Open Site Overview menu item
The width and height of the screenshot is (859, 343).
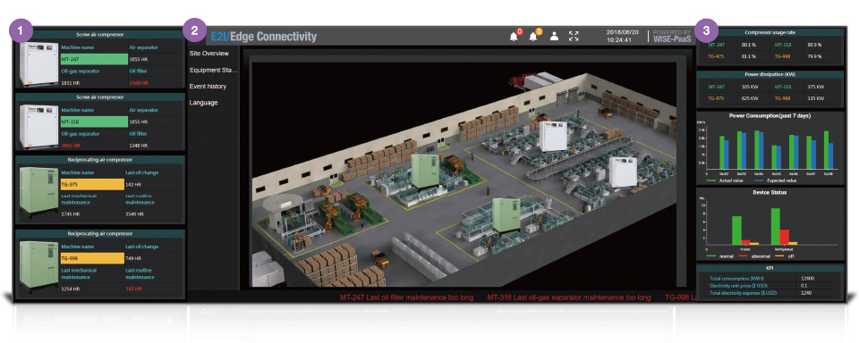tap(209, 54)
